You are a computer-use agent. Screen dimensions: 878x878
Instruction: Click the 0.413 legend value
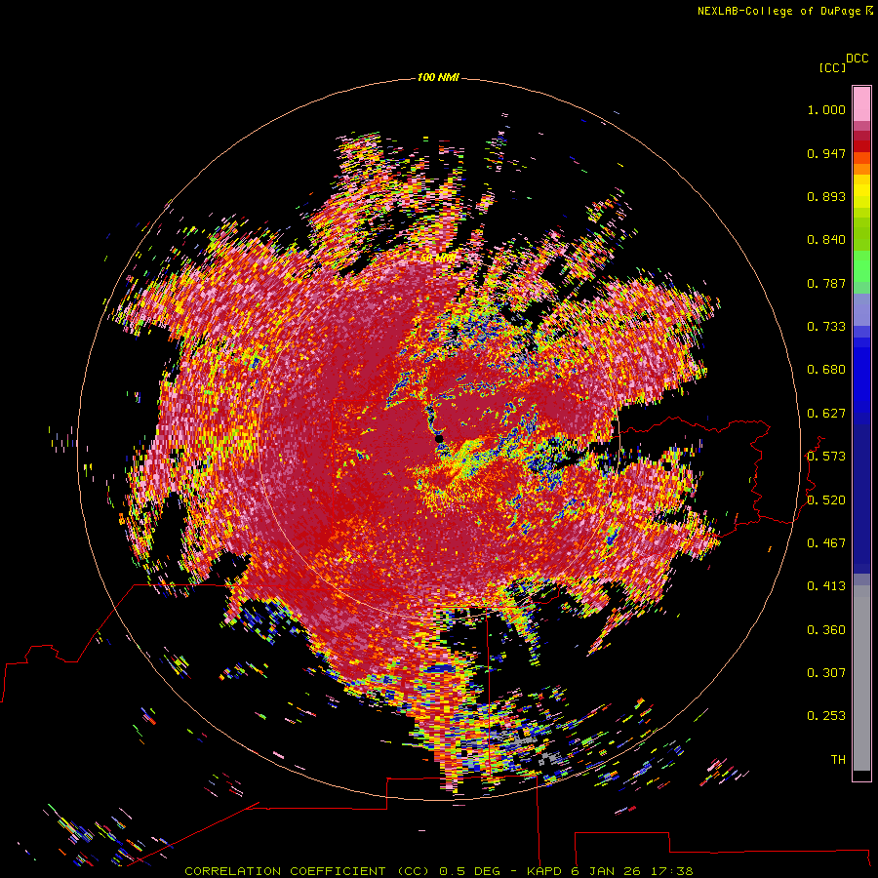(826, 586)
